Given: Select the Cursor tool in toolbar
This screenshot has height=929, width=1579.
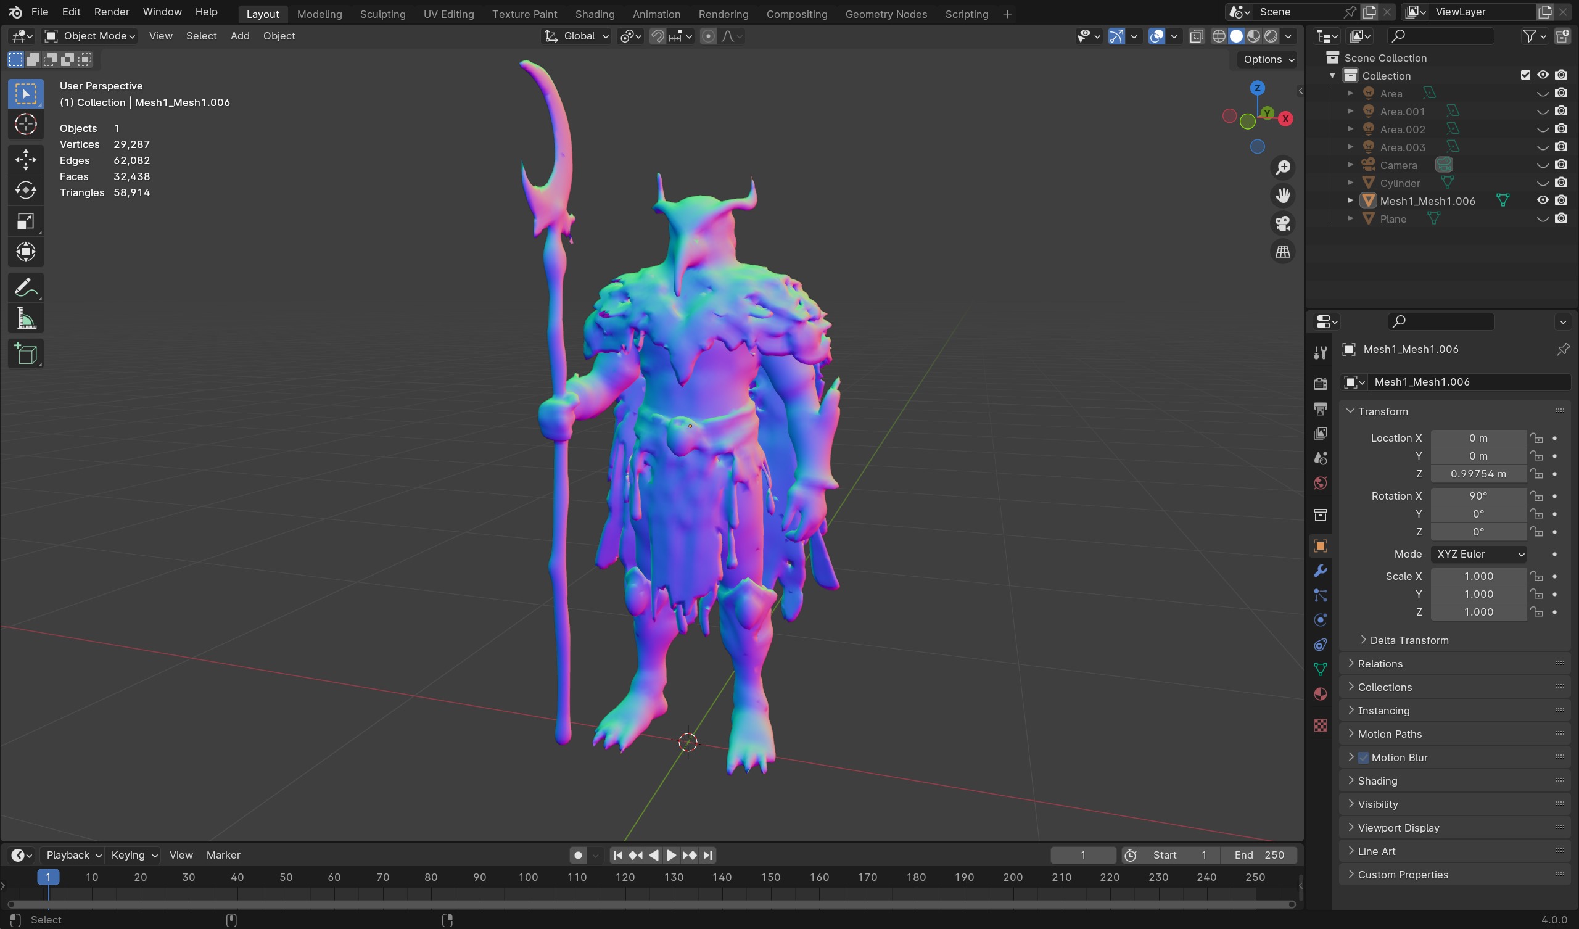Looking at the screenshot, I should point(26,125).
